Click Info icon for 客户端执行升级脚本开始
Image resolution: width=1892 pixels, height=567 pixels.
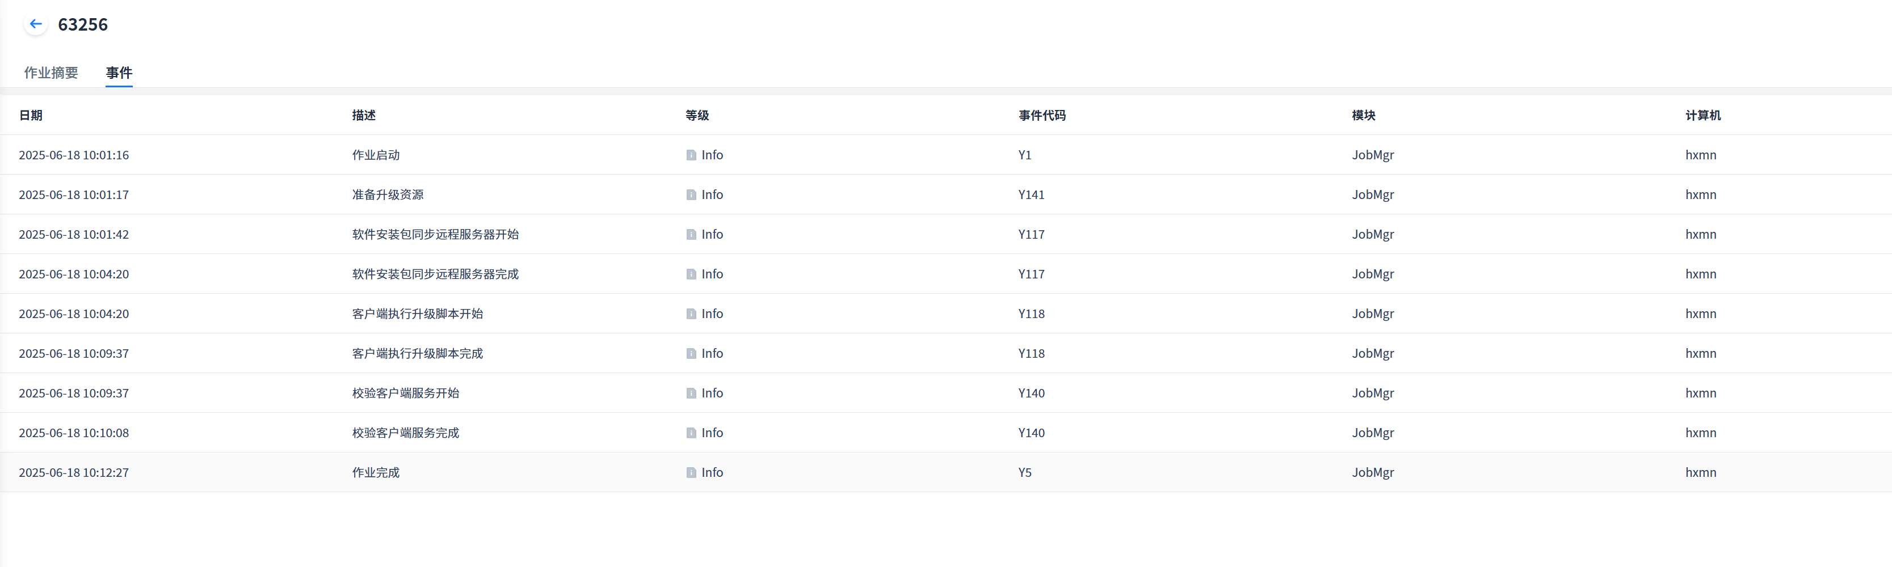pyautogui.click(x=691, y=314)
